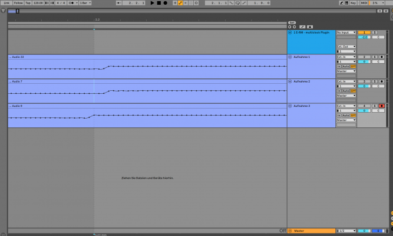Open Aufnahme 1 Ext. In input dropdown
Screen dimensions: 393x236
(x=346, y=57)
